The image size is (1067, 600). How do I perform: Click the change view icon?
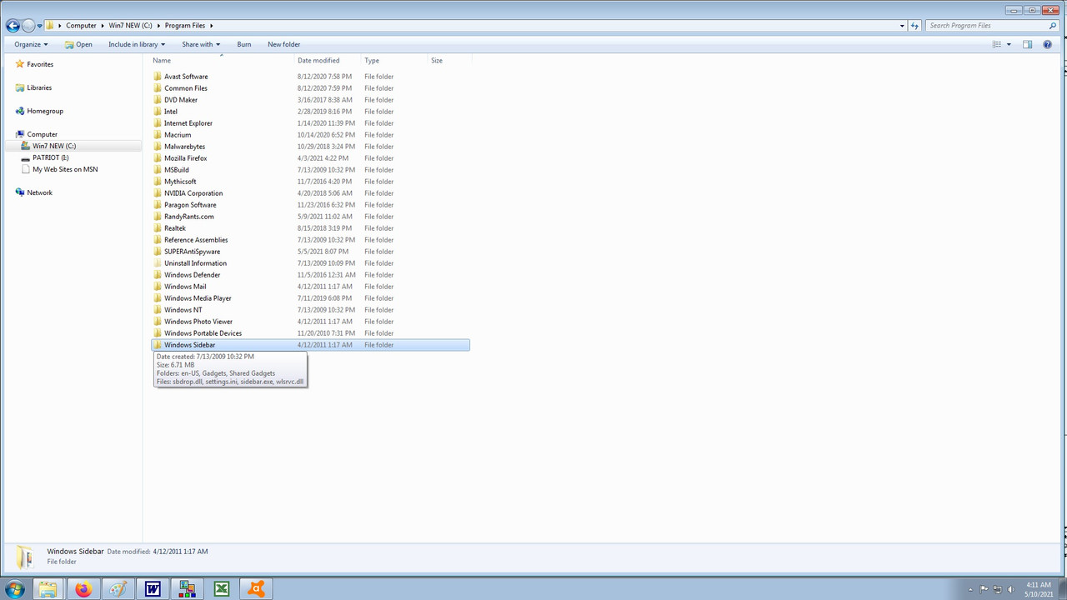click(x=997, y=44)
